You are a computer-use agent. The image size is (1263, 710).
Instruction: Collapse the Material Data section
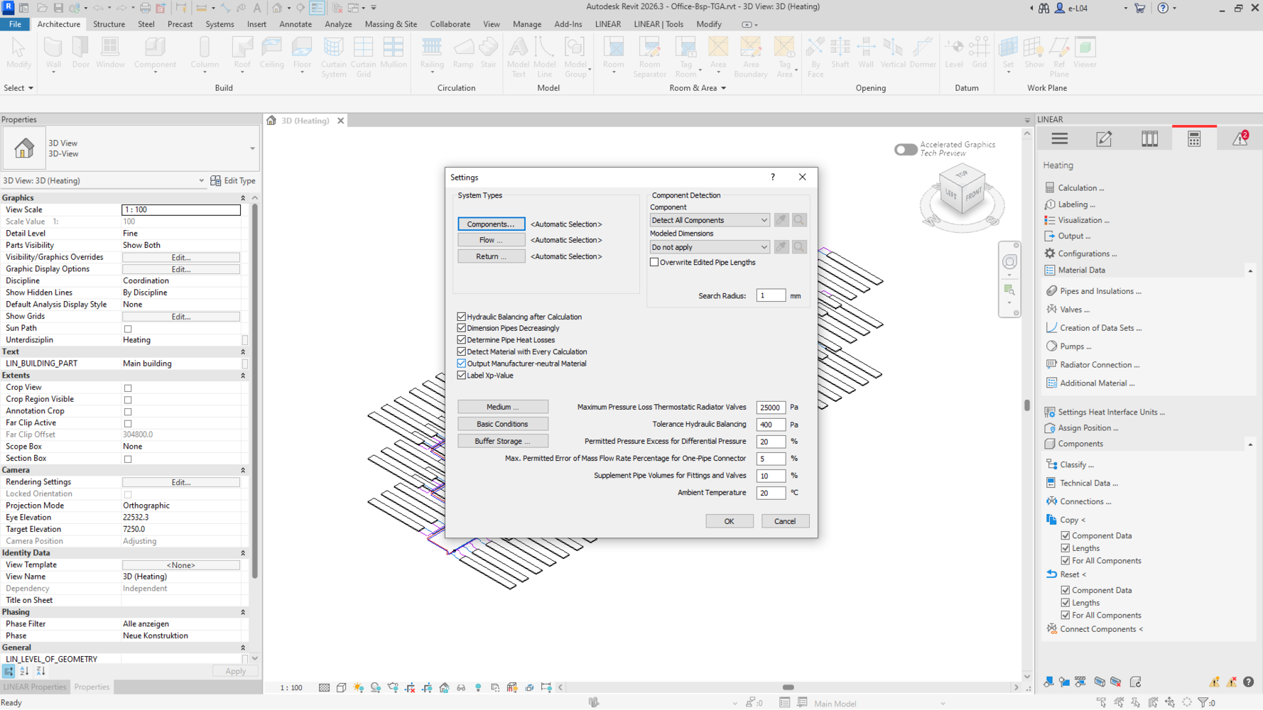1250,271
